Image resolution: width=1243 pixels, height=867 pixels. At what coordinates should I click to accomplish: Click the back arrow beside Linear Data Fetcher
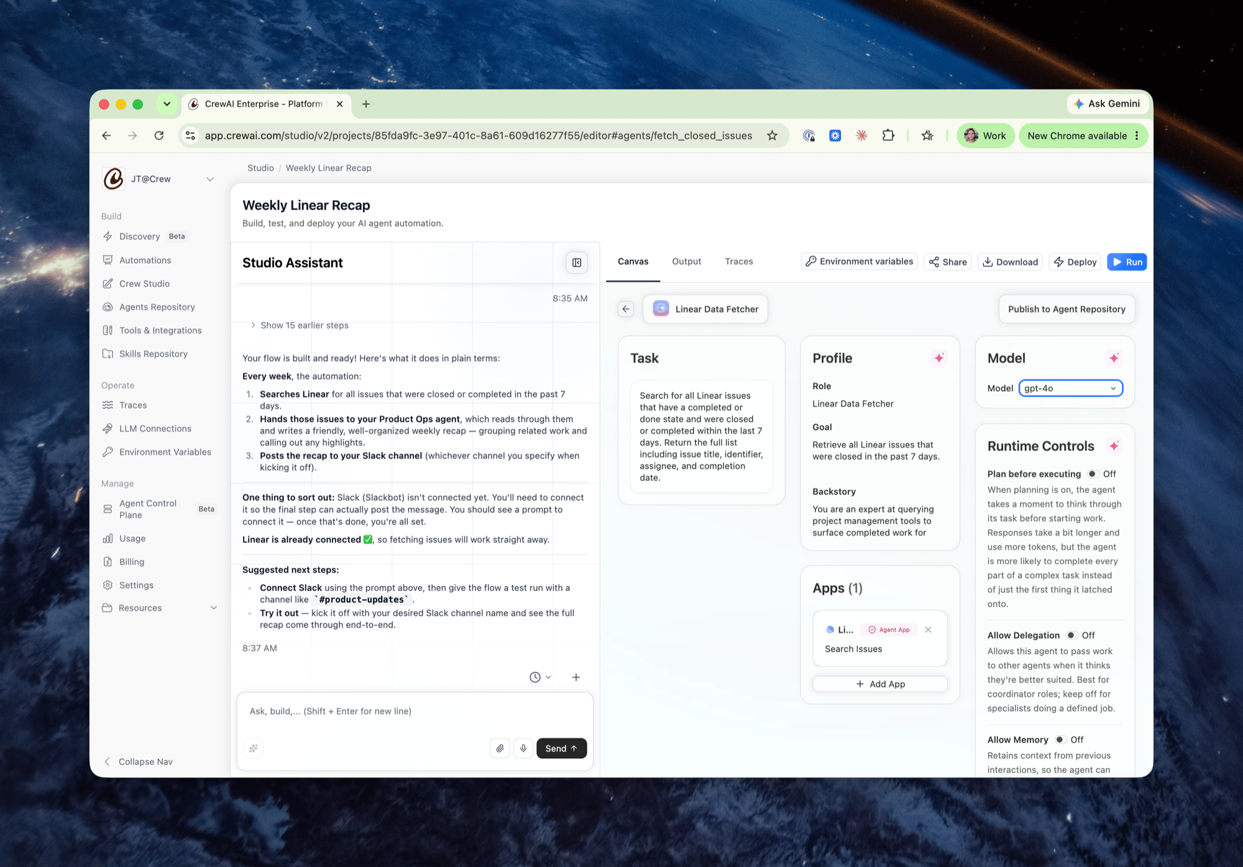click(626, 309)
